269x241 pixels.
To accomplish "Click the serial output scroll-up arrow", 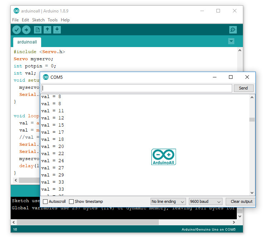I will tap(252, 98).
